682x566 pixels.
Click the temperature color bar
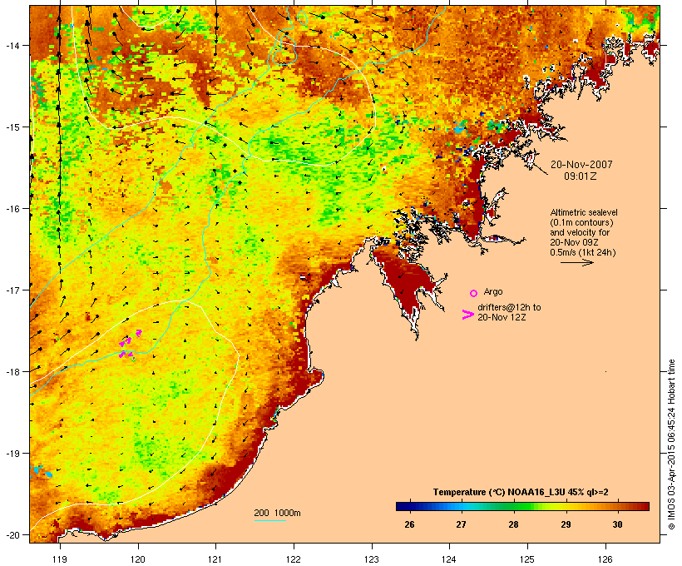coord(522,506)
